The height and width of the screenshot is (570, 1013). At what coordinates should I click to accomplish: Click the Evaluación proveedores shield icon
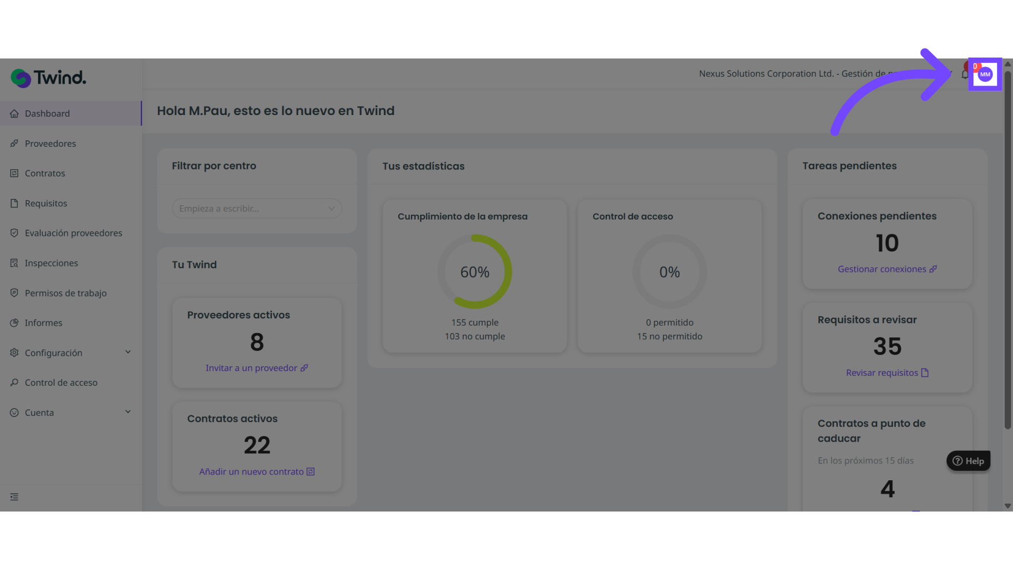pyautogui.click(x=14, y=233)
